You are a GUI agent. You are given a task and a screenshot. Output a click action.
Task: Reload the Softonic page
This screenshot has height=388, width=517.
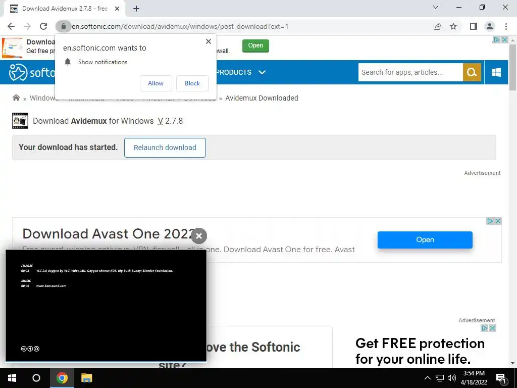[43, 26]
